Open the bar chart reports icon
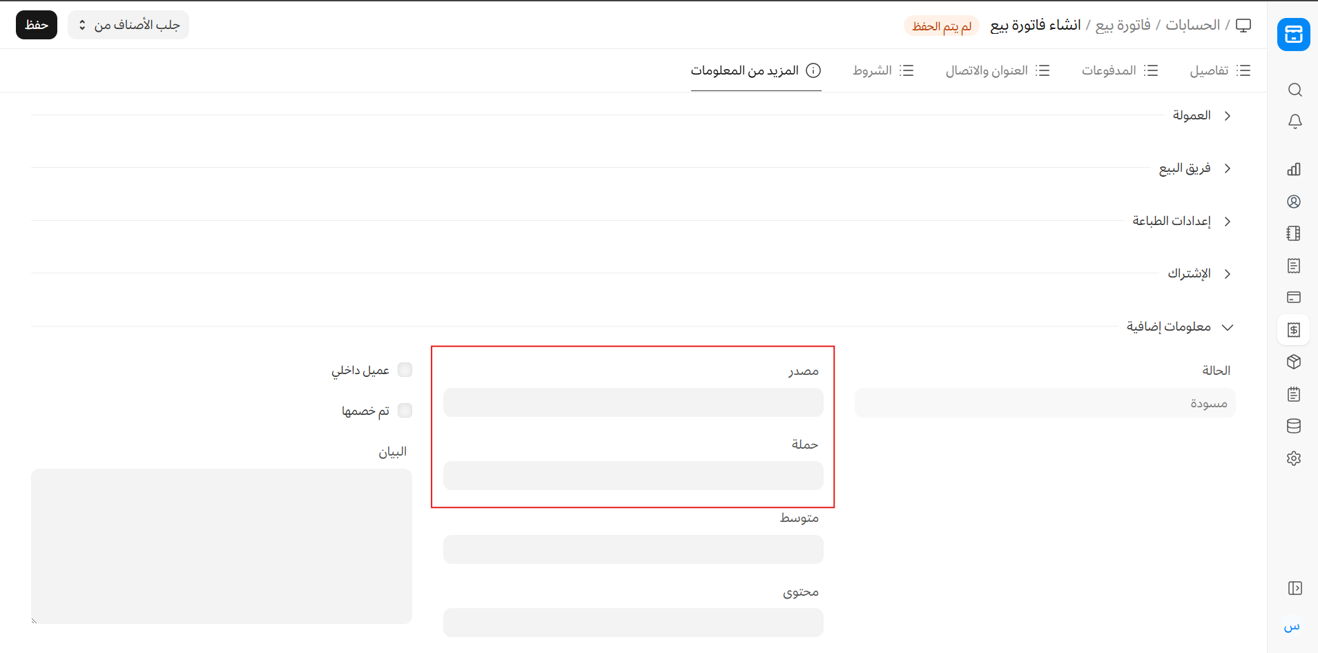This screenshot has height=653, width=1318. coord(1294,169)
